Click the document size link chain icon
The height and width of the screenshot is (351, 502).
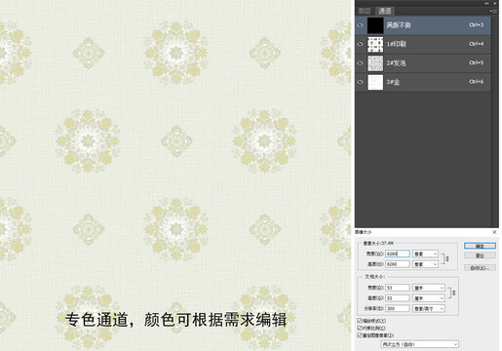click(x=453, y=292)
